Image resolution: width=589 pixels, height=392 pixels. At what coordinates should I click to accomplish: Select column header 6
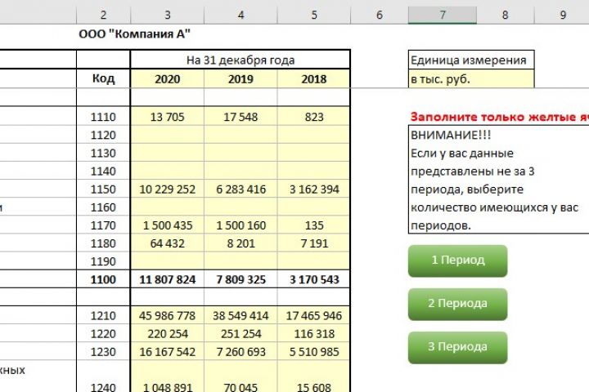point(380,15)
